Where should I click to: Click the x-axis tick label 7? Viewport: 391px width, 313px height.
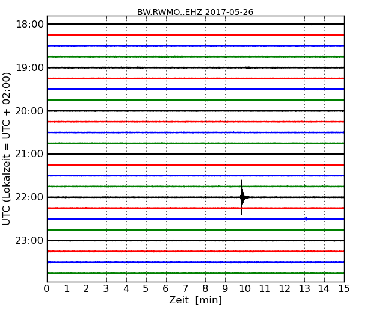tap(185, 288)
